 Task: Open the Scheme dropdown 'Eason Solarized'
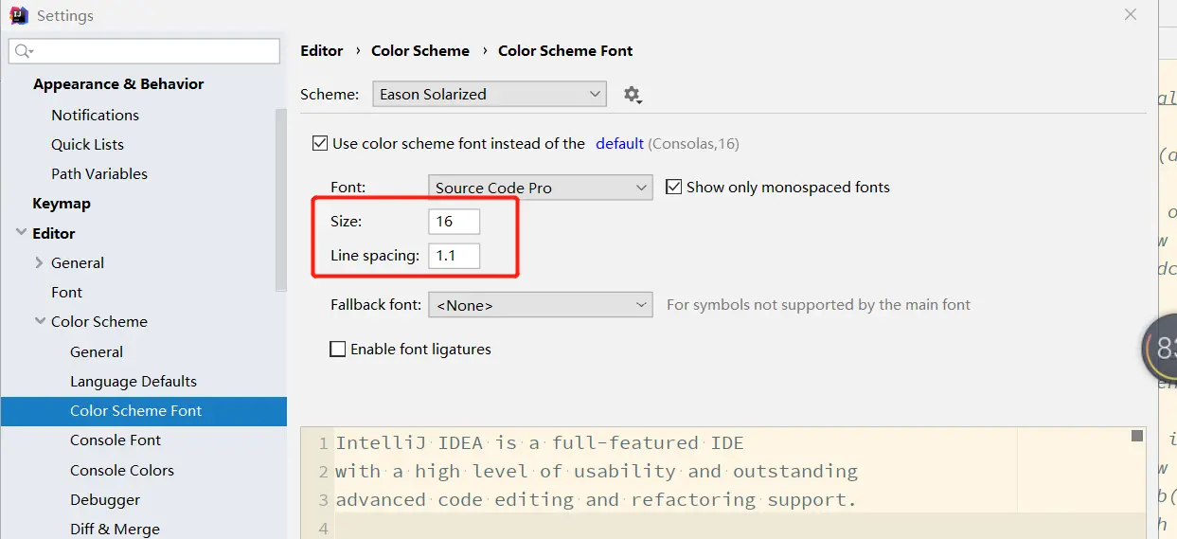[490, 95]
